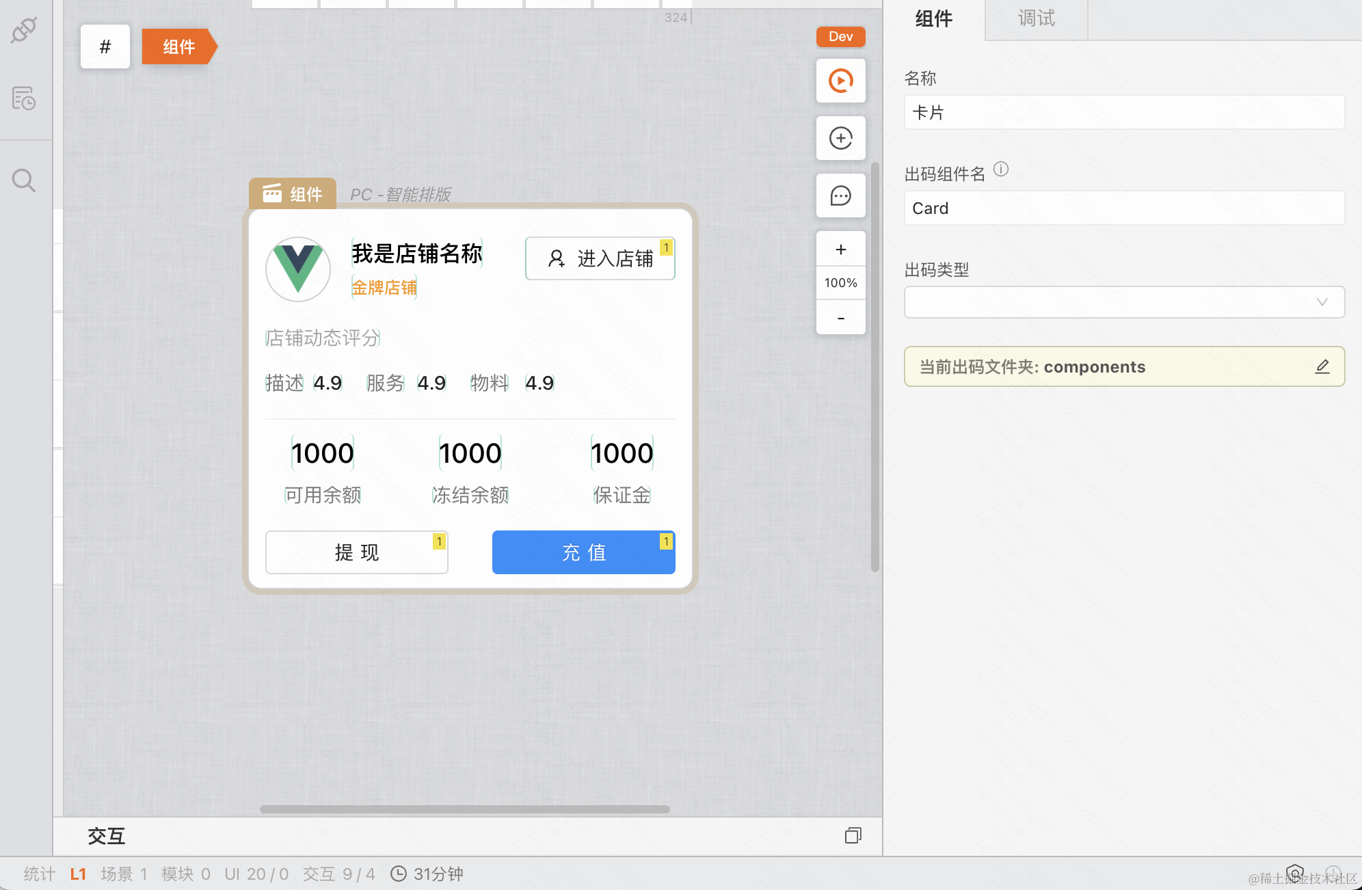The image size is (1362, 890).
Task: Open the 出码类型 dropdown
Action: (x=1123, y=302)
